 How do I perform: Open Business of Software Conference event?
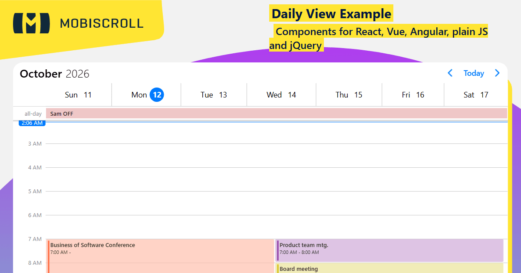tap(160, 256)
